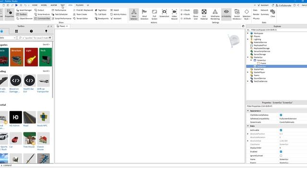Select the 16 Studs grid option
Screen dimensions: 307x172
click(x=186, y=19)
